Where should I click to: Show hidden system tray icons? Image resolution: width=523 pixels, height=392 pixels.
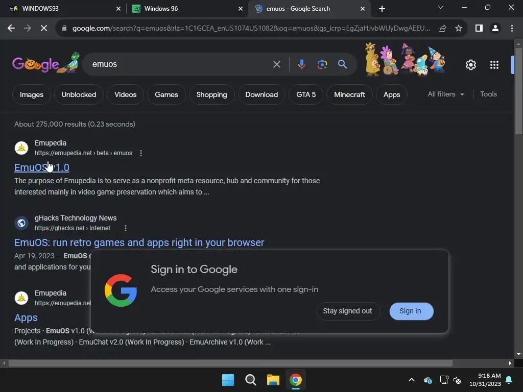coord(412,380)
